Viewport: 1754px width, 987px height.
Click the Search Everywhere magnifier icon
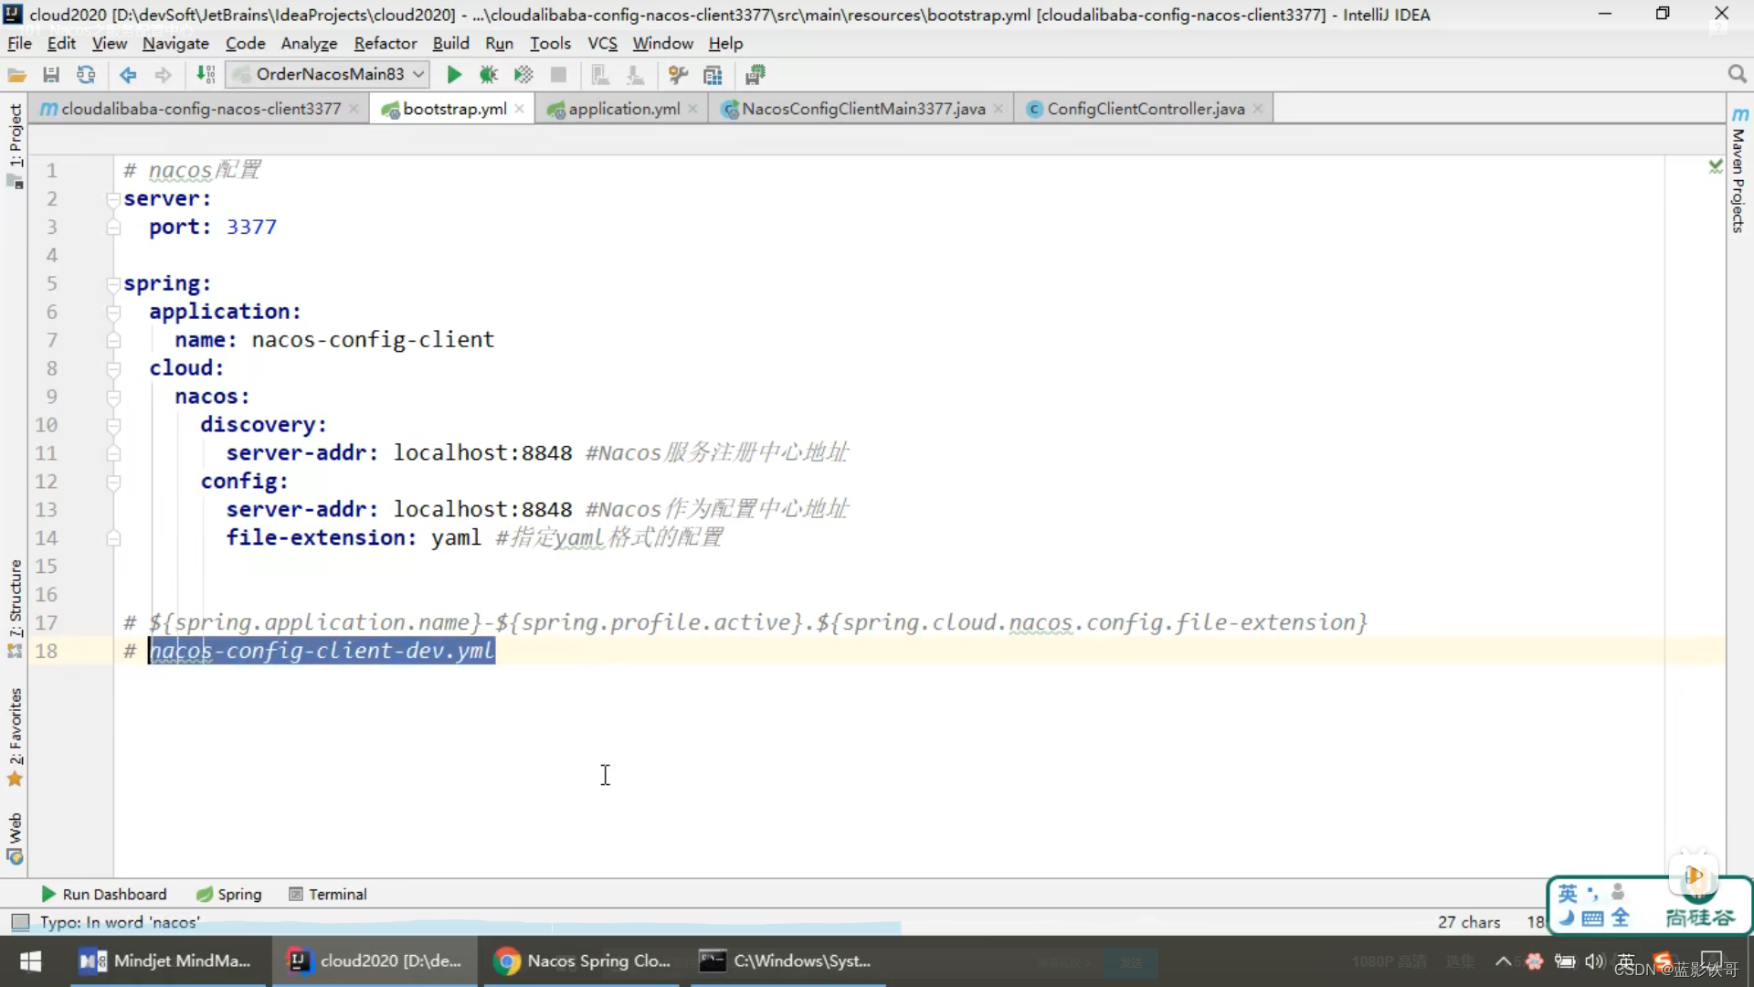click(1737, 74)
